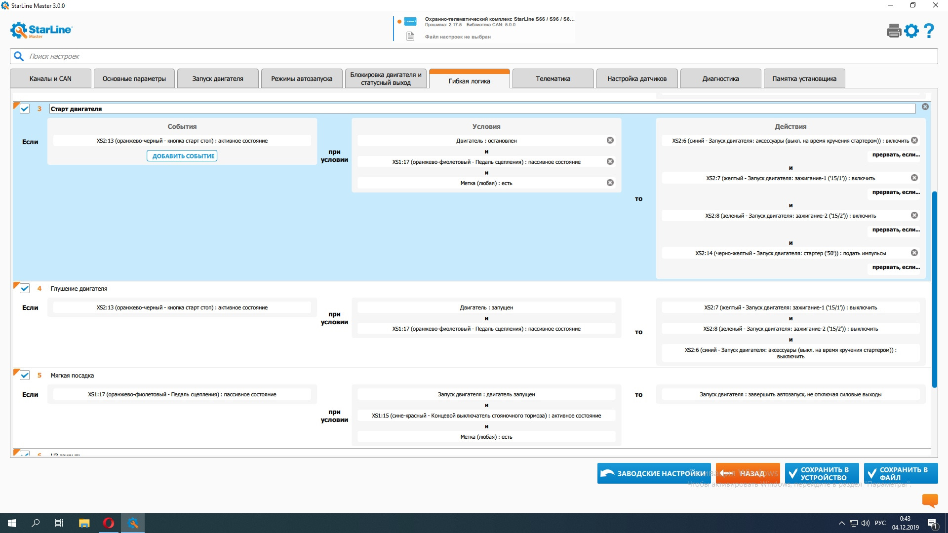Click the blue vertical scrollbar thumb
The height and width of the screenshot is (533, 948).
(934, 289)
